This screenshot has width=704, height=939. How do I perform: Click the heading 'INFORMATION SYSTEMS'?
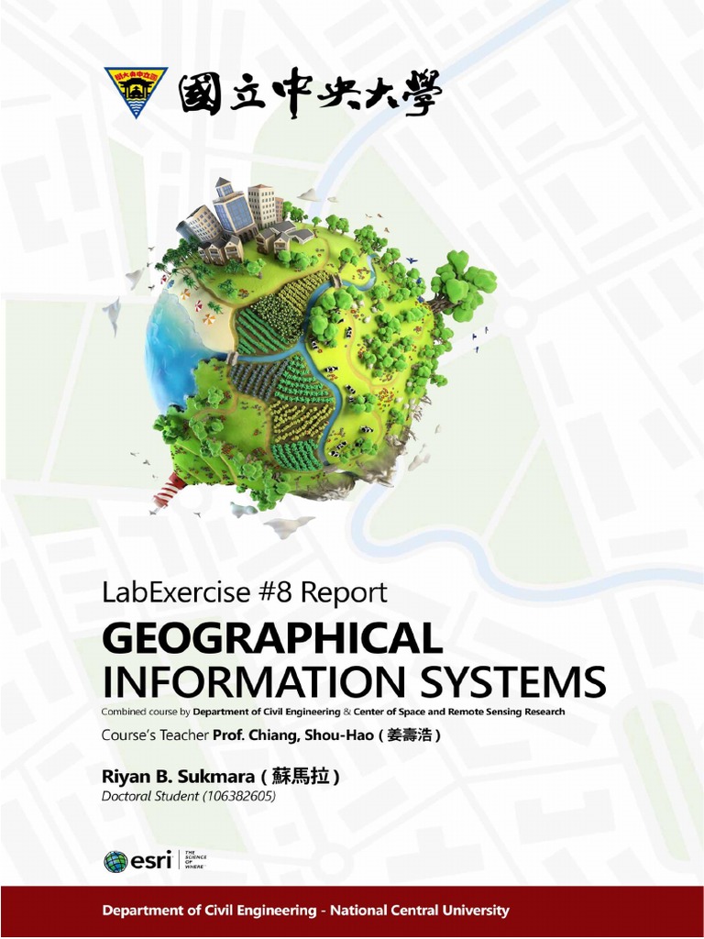[x=354, y=681]
